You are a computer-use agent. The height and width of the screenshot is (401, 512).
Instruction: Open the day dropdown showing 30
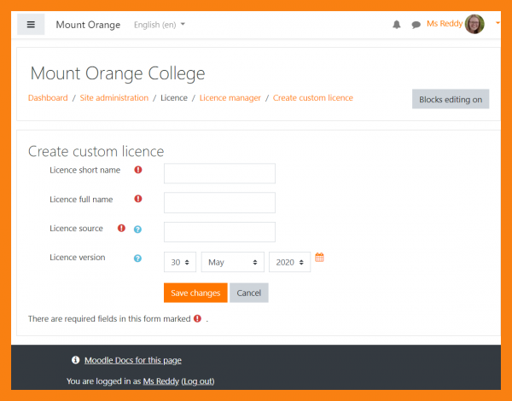(x=182, y=262)
